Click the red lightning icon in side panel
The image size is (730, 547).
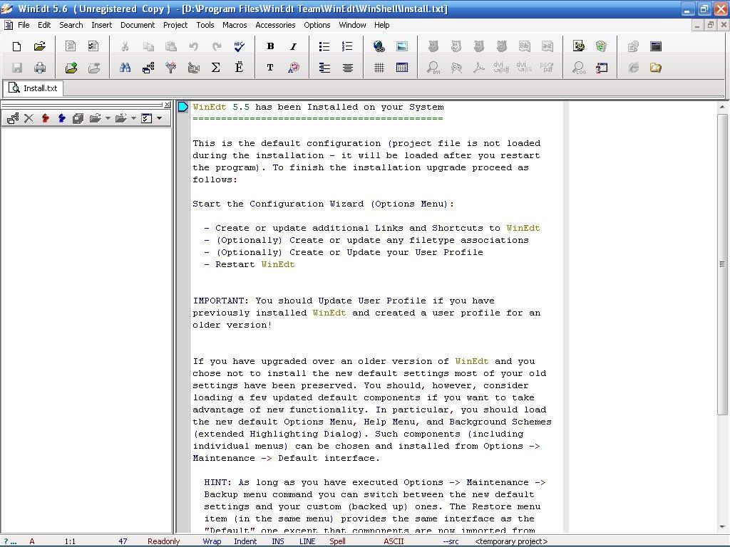45,118
